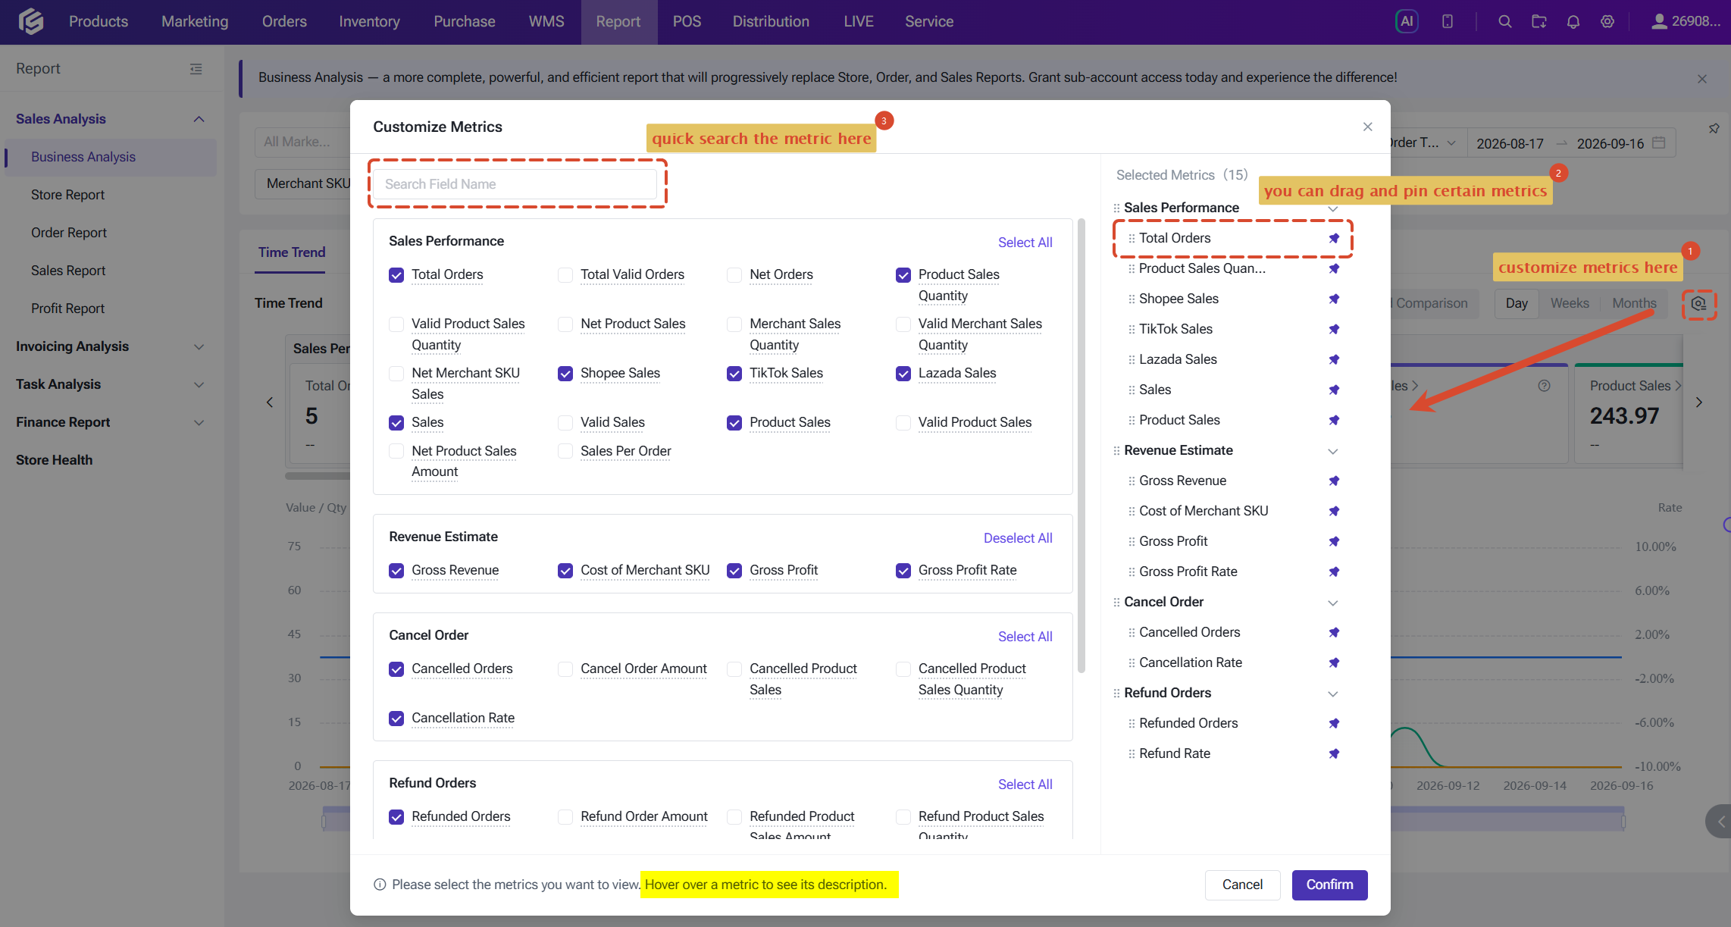Open Store Report in sidebar
The width and height of the screenshot is (1731, 927).
67,195
